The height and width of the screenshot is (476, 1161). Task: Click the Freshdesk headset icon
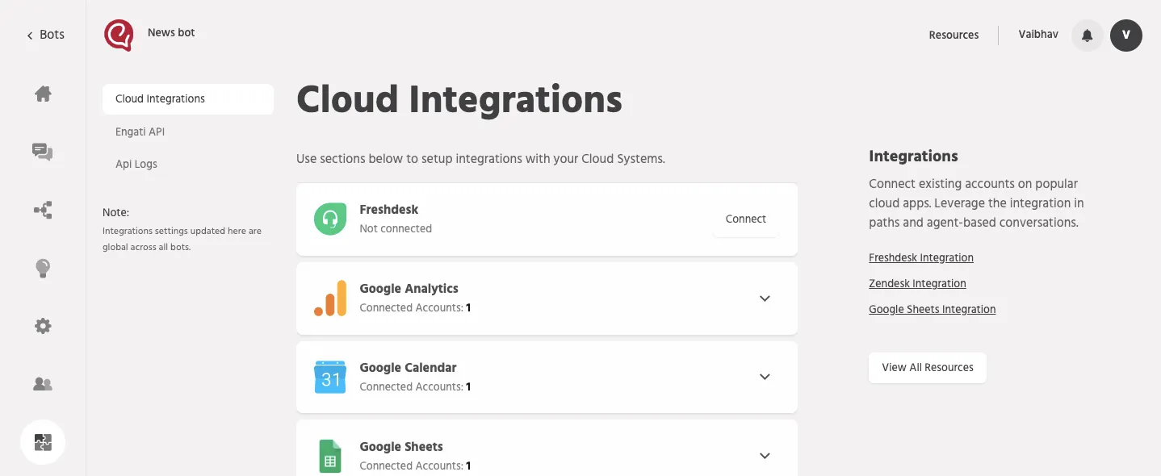[330, 219]
